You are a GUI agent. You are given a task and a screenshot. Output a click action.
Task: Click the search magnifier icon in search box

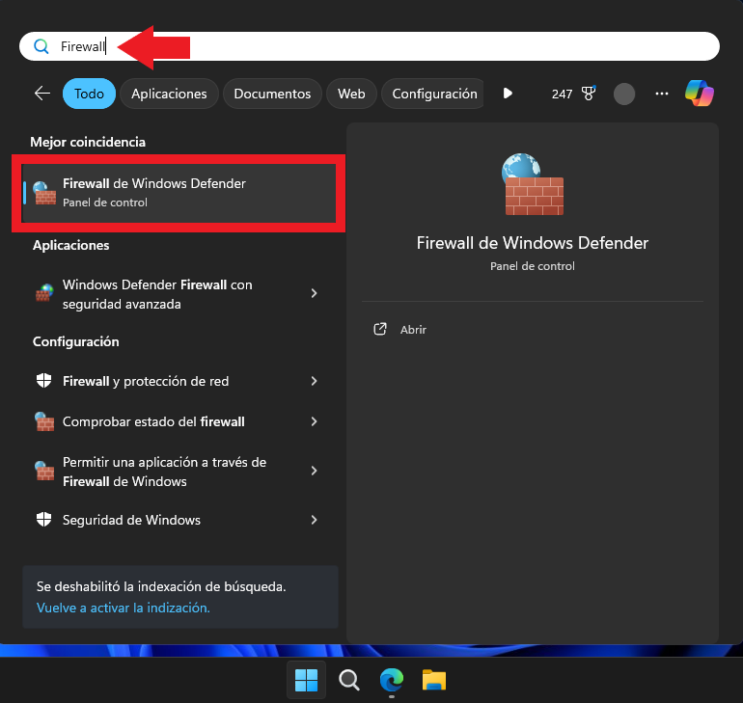[41, 46]
